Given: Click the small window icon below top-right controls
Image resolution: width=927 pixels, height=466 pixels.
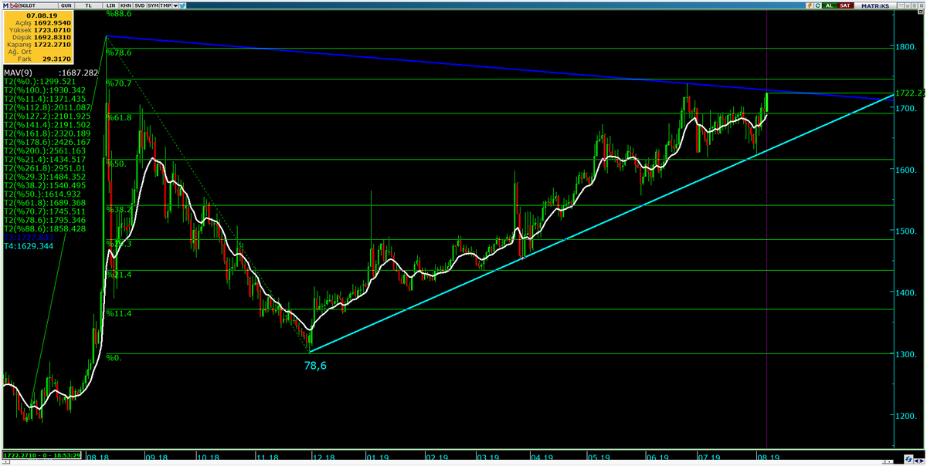Looking at the screenshot, I should (x=920, y=12).
